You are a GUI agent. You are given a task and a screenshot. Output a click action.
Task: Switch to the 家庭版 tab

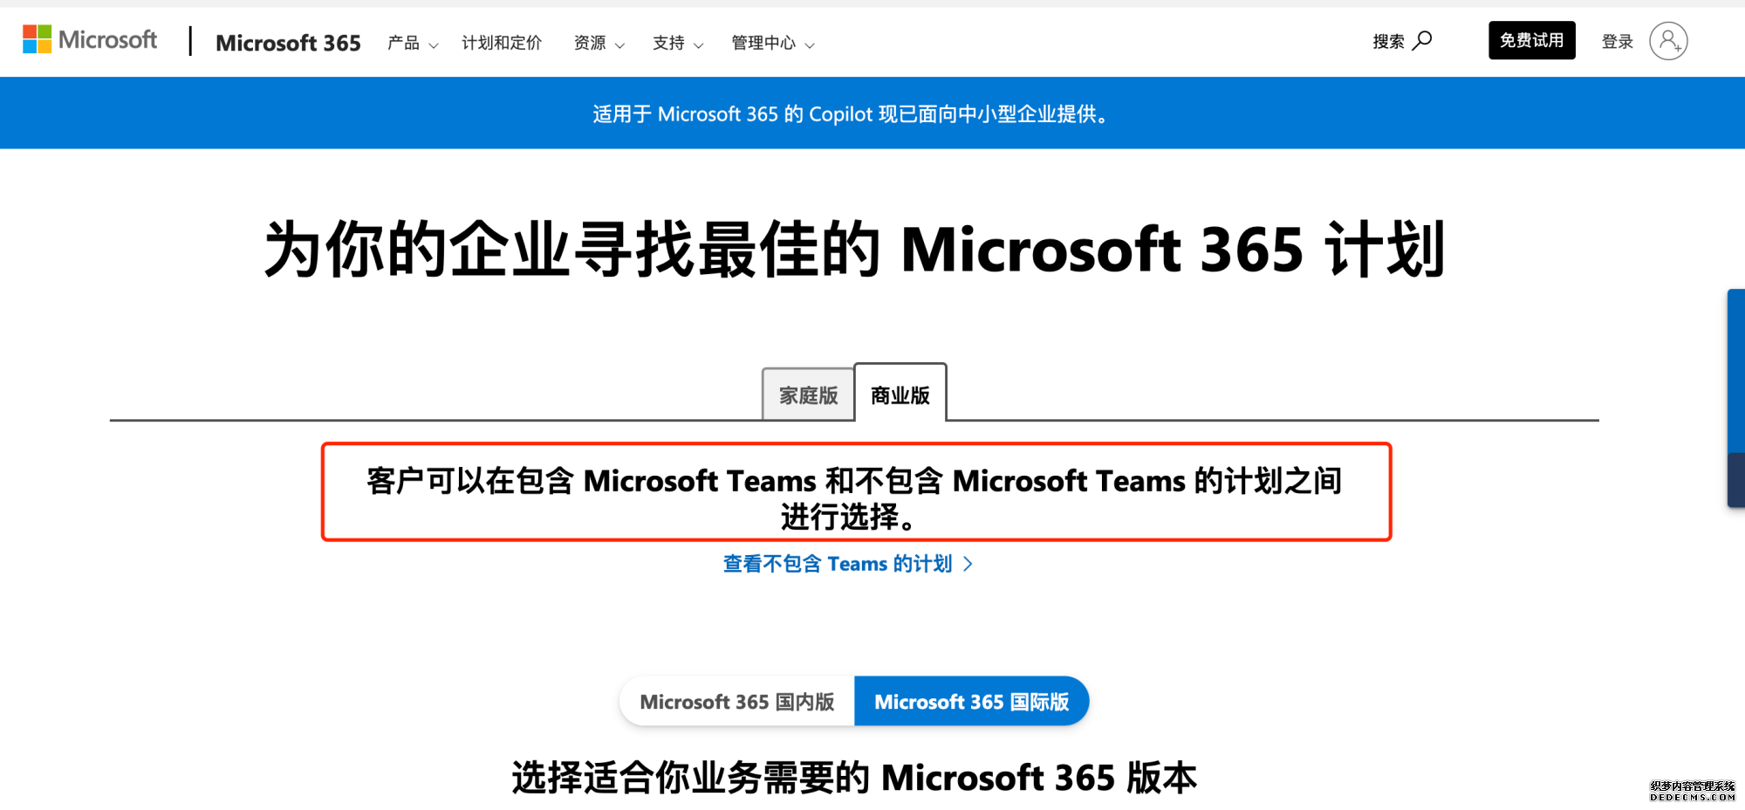coord(808,395)
